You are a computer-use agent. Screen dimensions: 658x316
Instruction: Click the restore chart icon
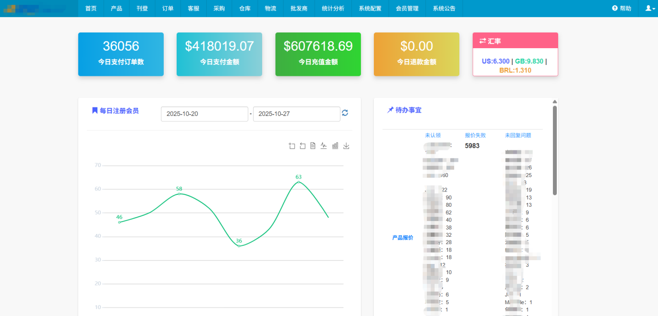point(302,146)
